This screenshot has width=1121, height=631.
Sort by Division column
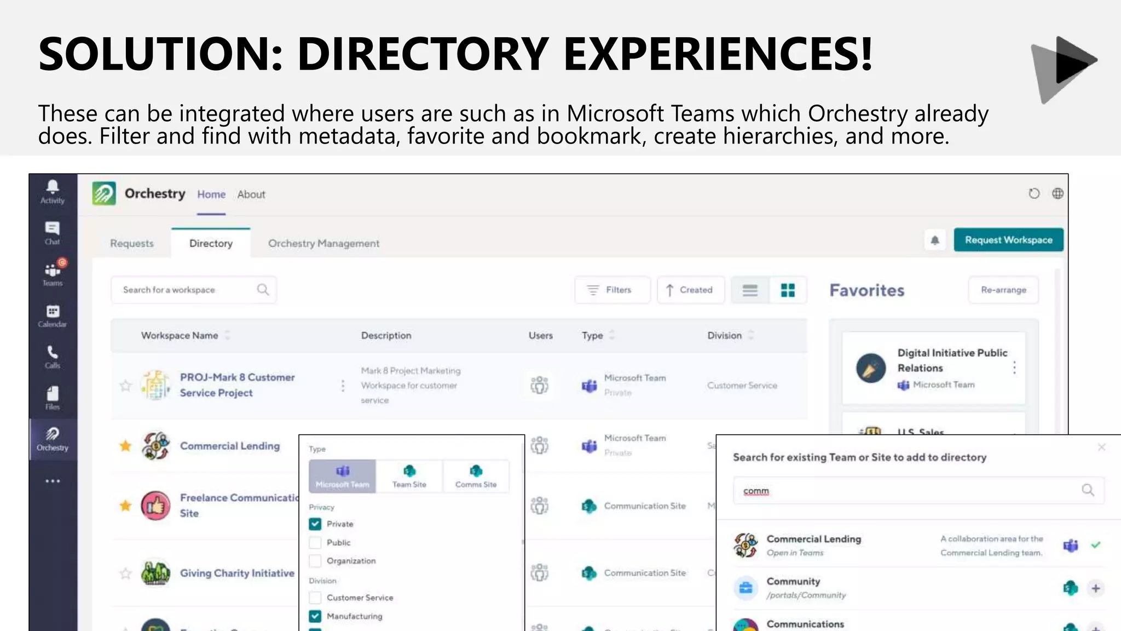pos(731,335)
